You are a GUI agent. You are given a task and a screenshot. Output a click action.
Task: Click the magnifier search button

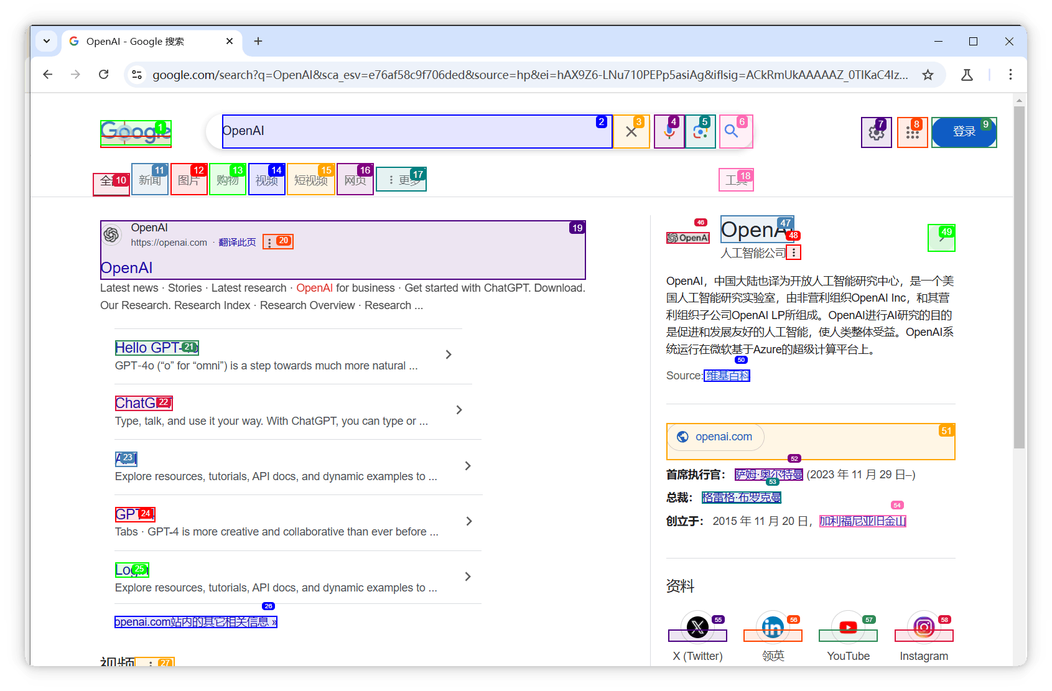[x=736, y=131]
